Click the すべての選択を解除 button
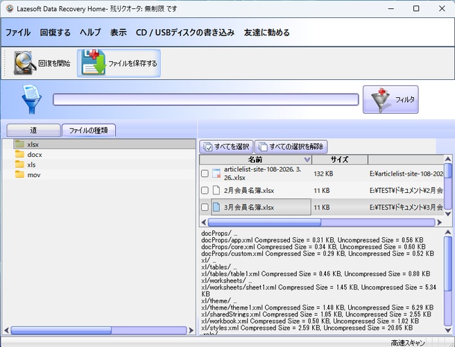Image resolution: width=455 pixels, height=347 pixels. coord(291,146)
